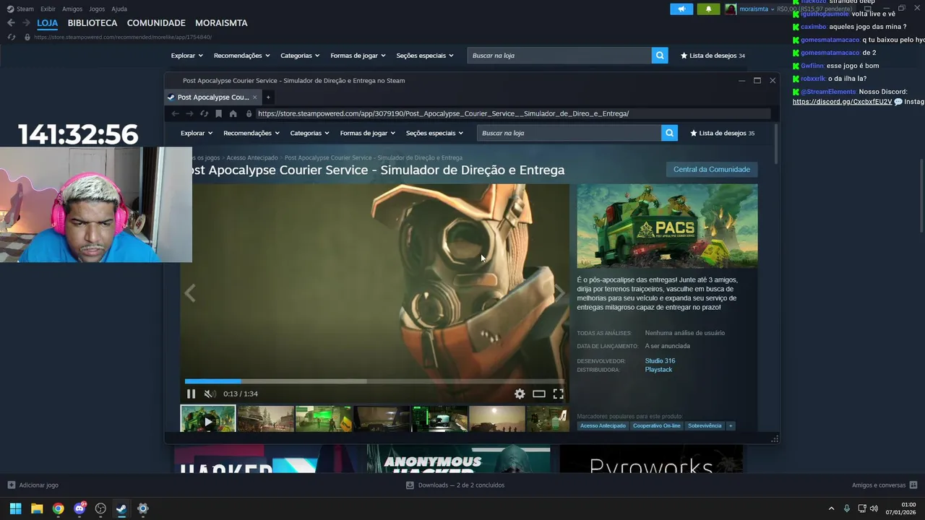Open Lista de desejos 35 in the popup window

point(723,133)
